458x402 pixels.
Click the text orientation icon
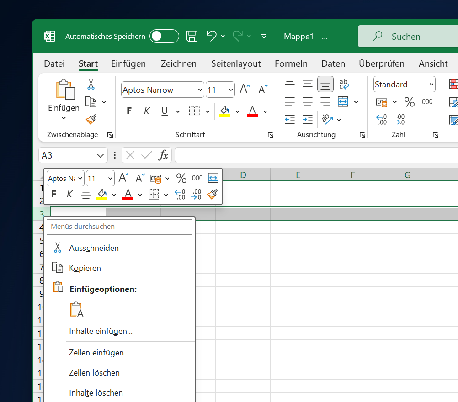(x=327, y=119)
